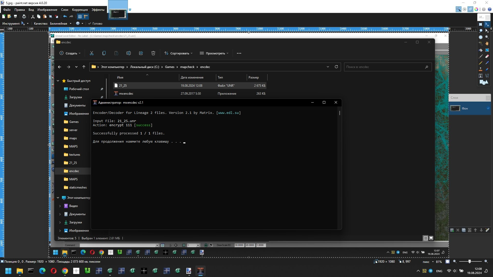
Task: Open layer properties in the Layers panel
Action: (x=487, y=230)
